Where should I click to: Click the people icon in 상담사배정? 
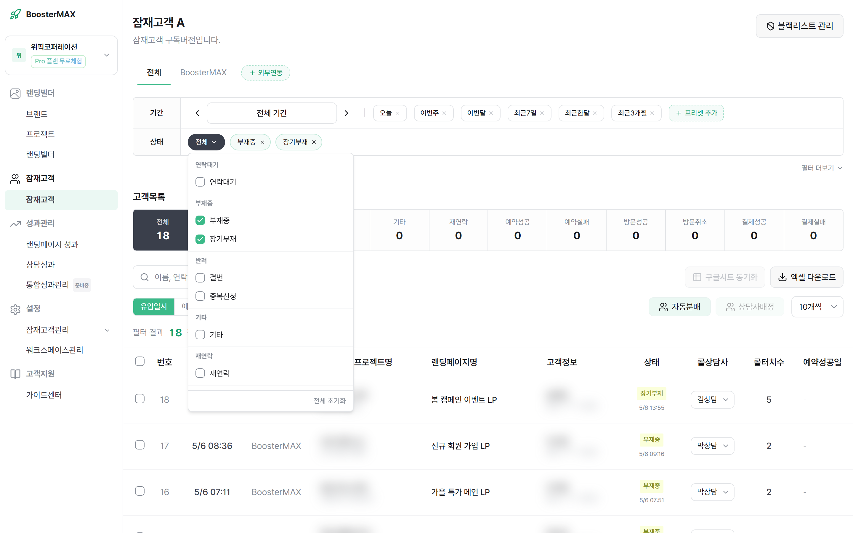coord(730,307)
